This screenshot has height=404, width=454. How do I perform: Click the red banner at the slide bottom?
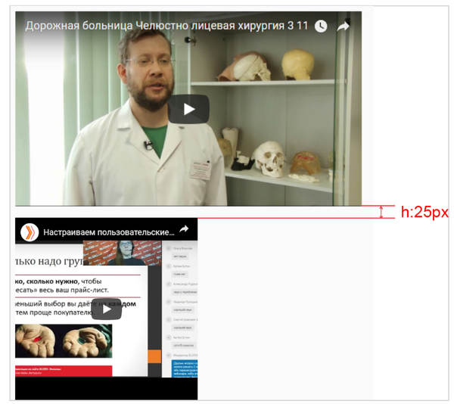pos(64,371)
